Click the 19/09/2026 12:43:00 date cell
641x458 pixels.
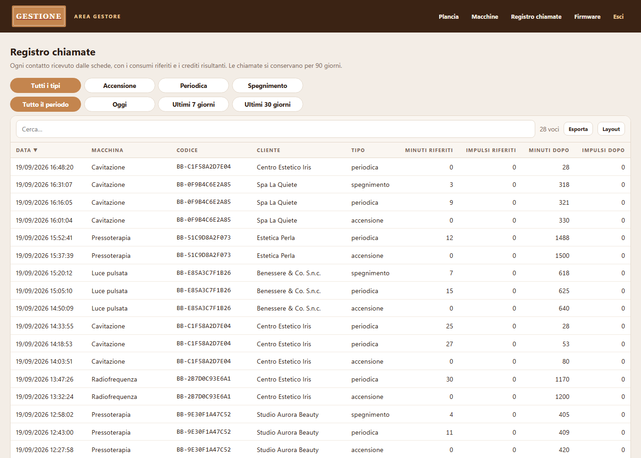point(45,432)
